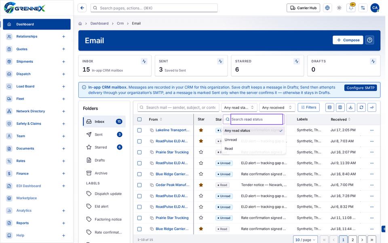Click the help question-mark icon in Email header
The image size is (388, 243).
pyautogui.click(x=369, y=40)
